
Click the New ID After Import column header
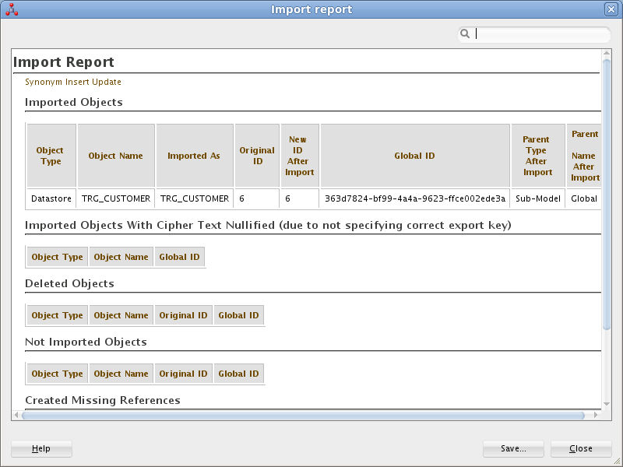(299, 154)
